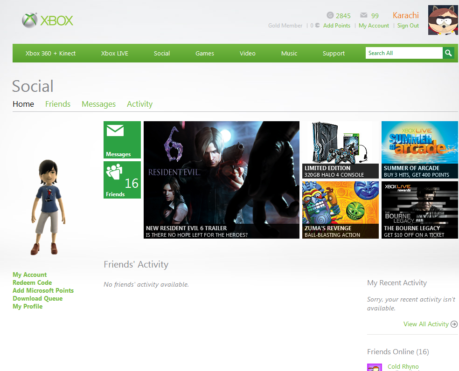
Task: Click Redeem Code link
Action: (32, 282)
